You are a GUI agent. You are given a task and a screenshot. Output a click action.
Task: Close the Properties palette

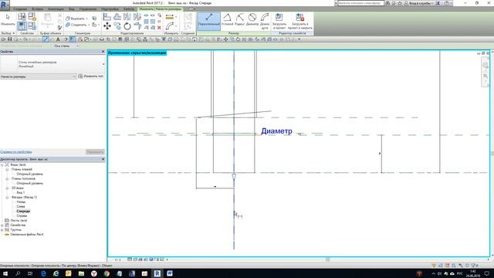coord(103,52)
